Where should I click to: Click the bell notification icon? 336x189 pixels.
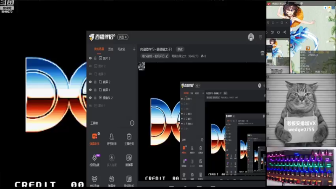pos(278,32)
